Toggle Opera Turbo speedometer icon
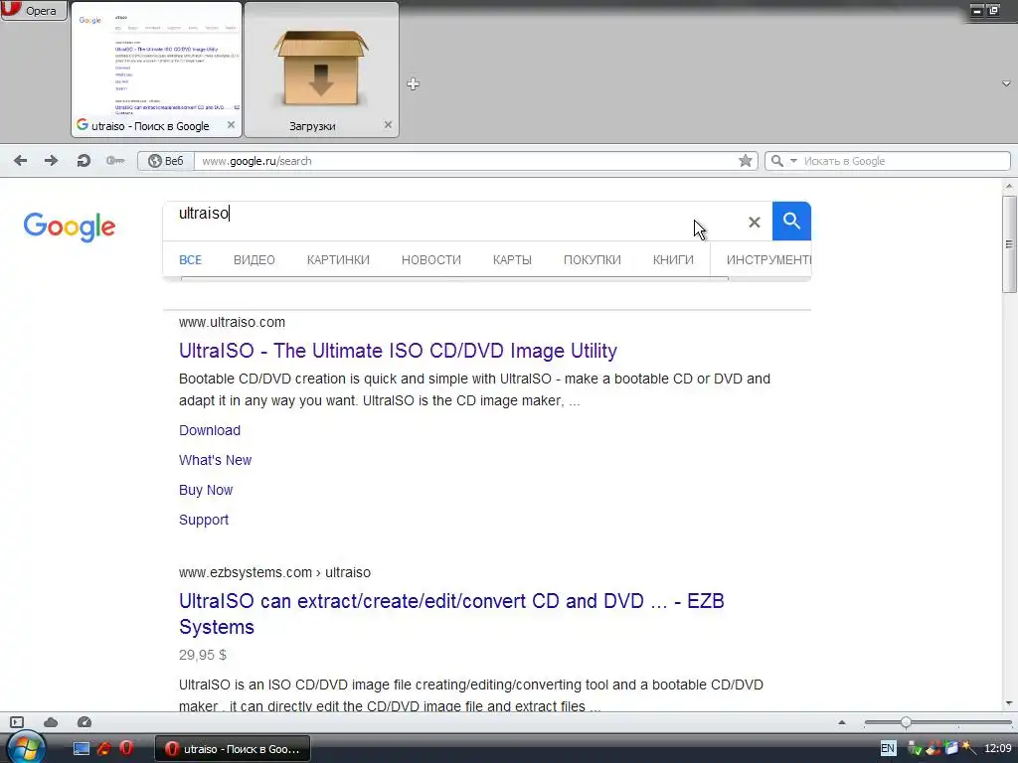The width and height of the screenshot is (1018, 763). pos(85,722)
